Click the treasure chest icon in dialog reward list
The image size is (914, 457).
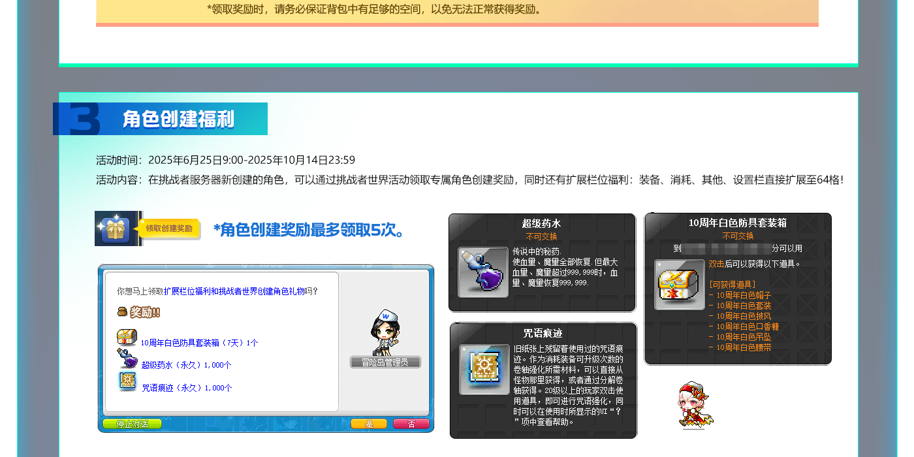point(127,338)
